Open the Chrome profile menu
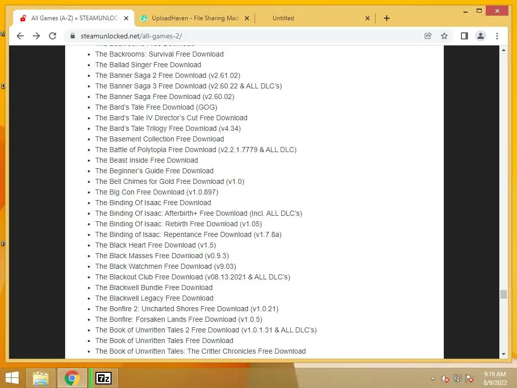The width and height of the screenshot is (517, 388). [x=481, y=36]
